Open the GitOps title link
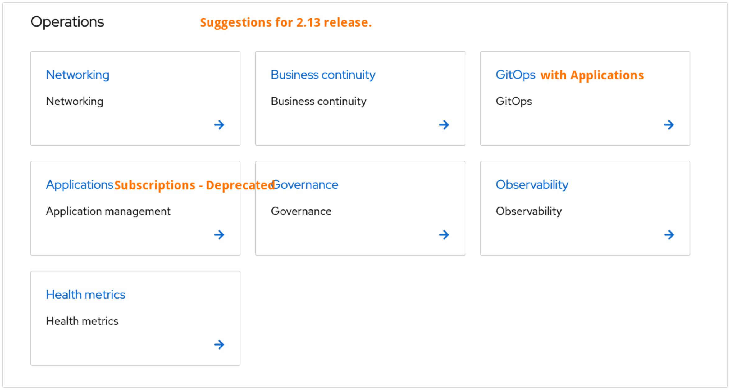 tap(515, 75)
